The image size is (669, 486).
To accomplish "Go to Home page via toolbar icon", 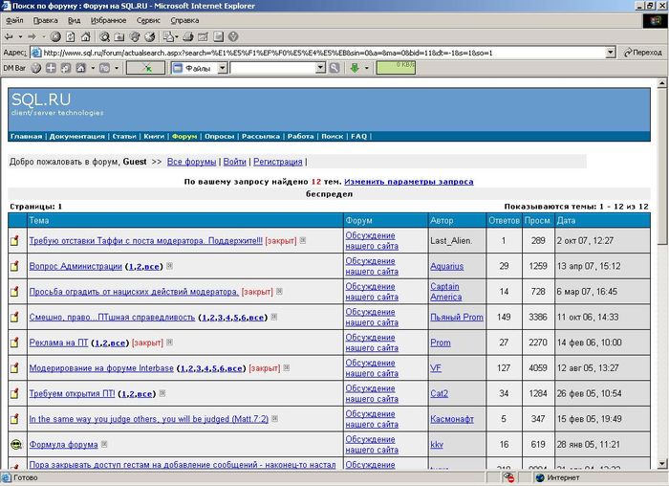I will pyautogui.click(x=87, y=36).
